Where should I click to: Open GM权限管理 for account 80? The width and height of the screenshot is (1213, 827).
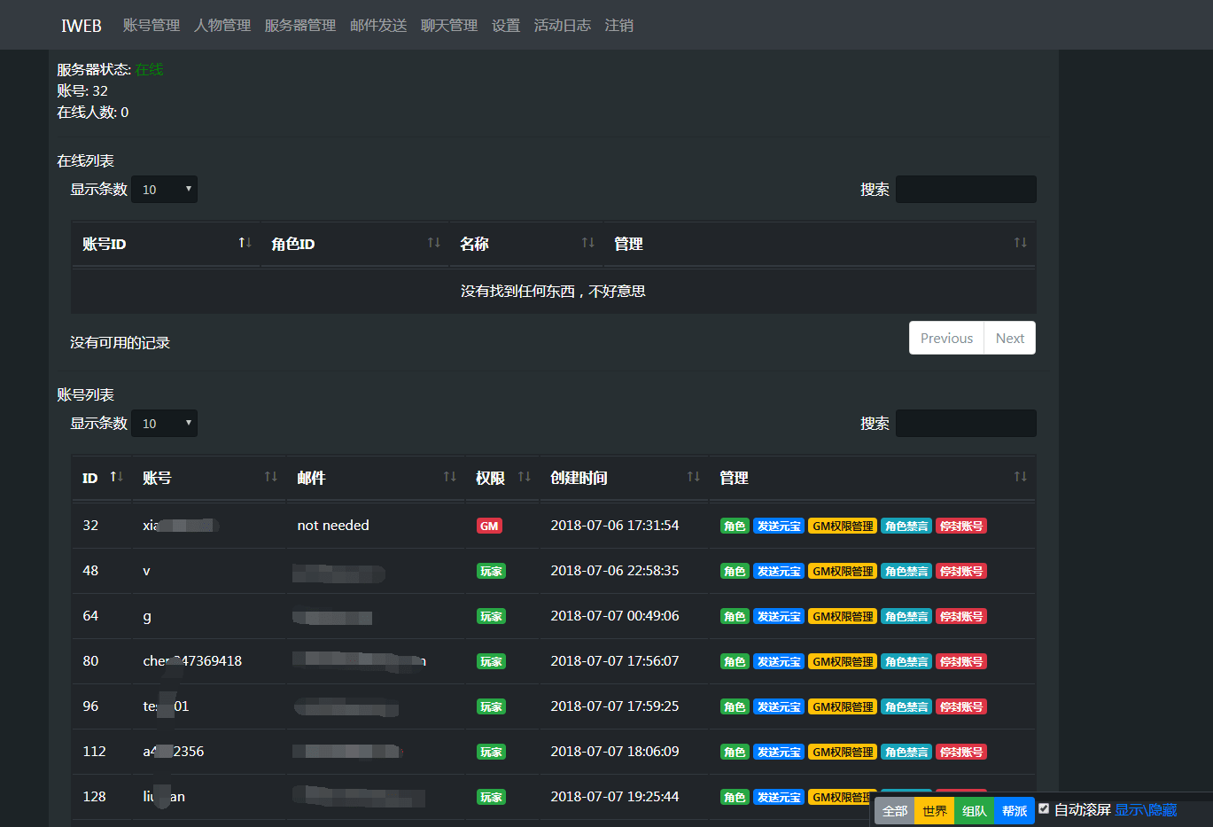[x=841, y=660]
